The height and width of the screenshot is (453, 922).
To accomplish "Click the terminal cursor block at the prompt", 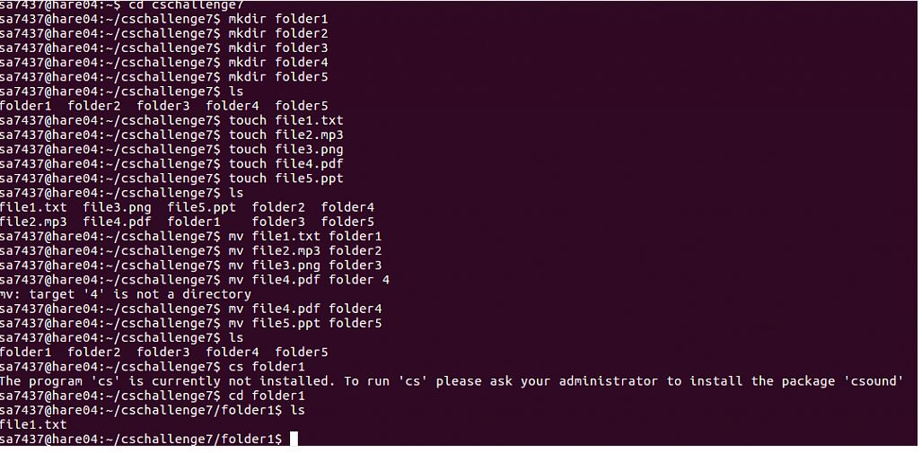I will click(294, 439).
